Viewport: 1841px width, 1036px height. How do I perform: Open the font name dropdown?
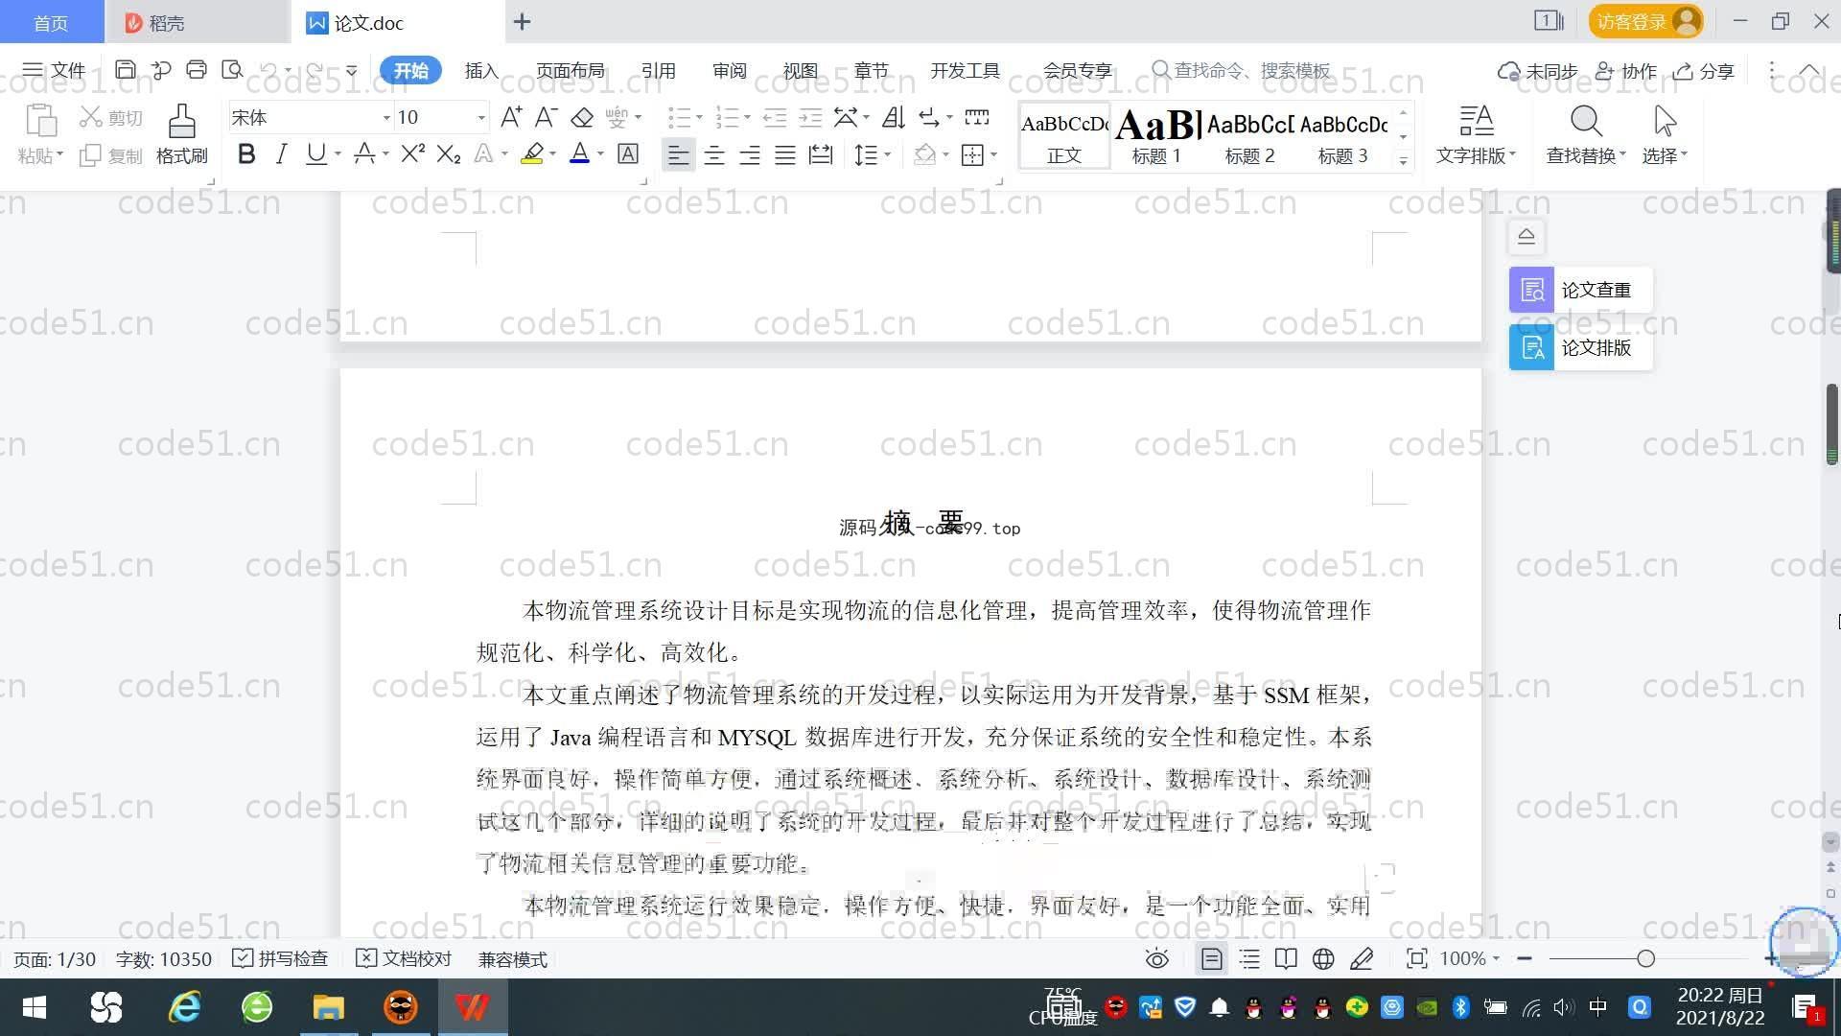(x=386, y=118)
